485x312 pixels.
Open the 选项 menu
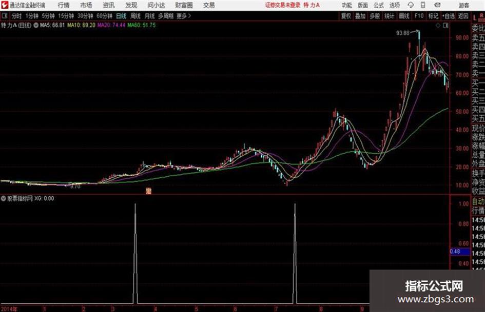(394, 5)
